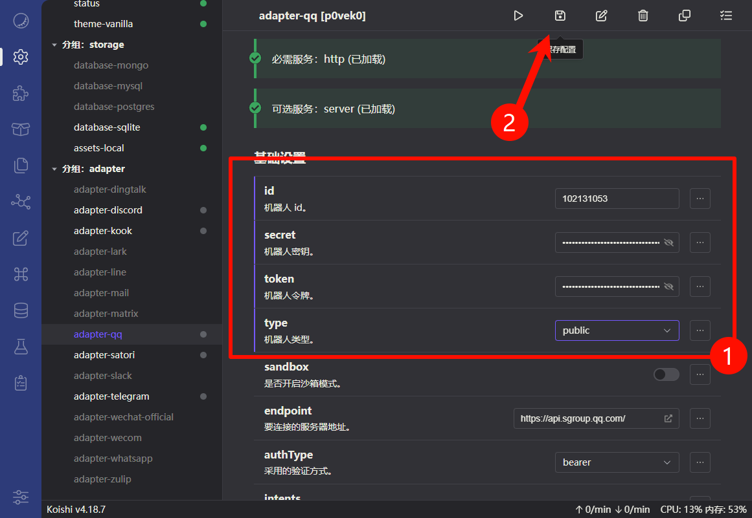Toggle the sandbox mode switch
This screenshot has height=518, width=752.
(666, 374)
